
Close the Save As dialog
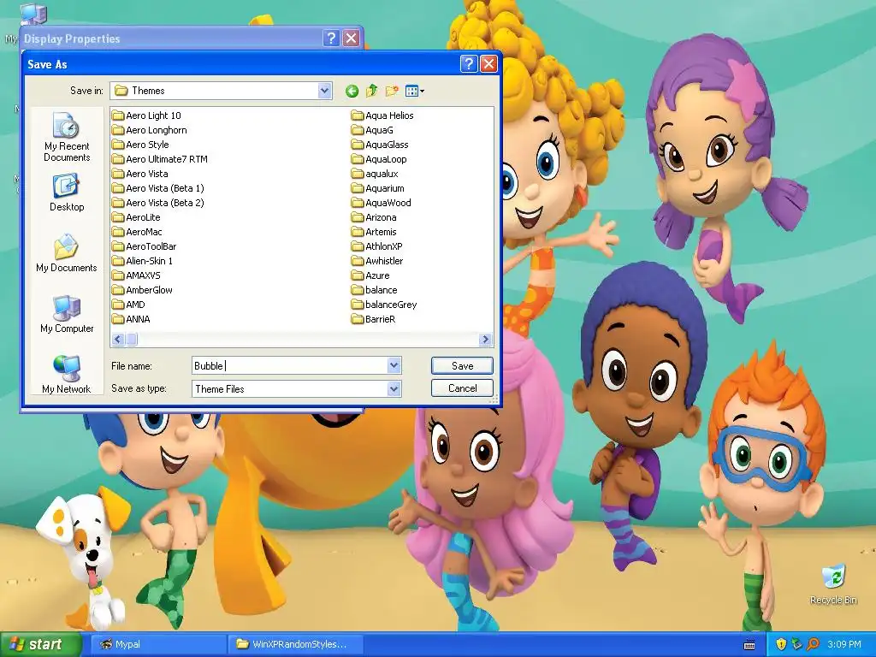(488, 63)
